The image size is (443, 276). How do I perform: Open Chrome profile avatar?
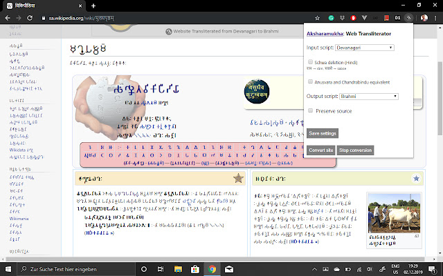tap(424, 18)
